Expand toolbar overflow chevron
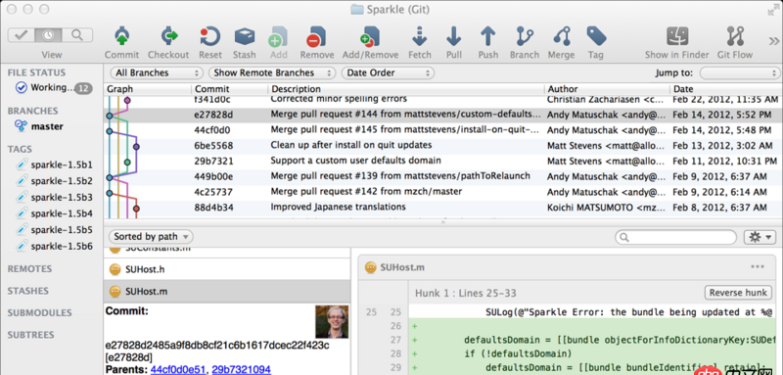This screenshot has width=783, height=375. point(773,40)
